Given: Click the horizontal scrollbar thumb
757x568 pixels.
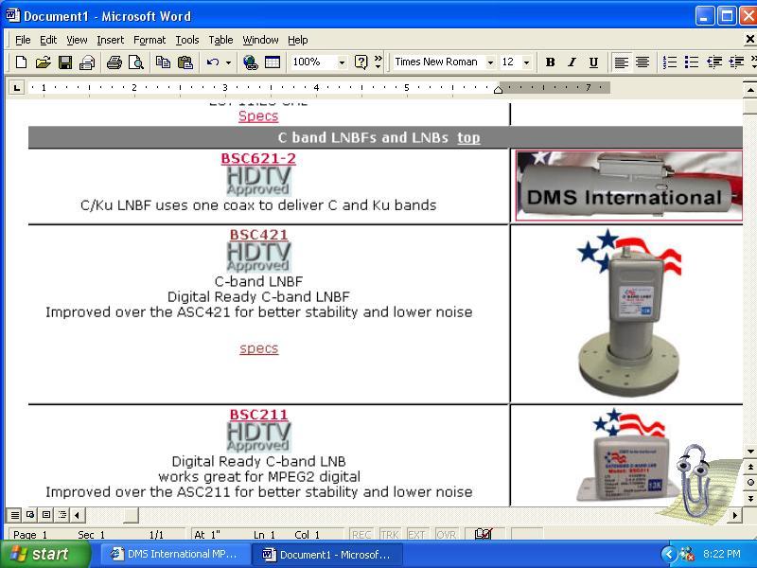Looking at the screenshot, I should coord(131,515).
